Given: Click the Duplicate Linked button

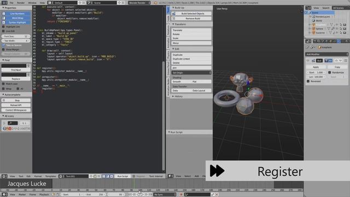Looking at the screenshot, I should [191, 59].
